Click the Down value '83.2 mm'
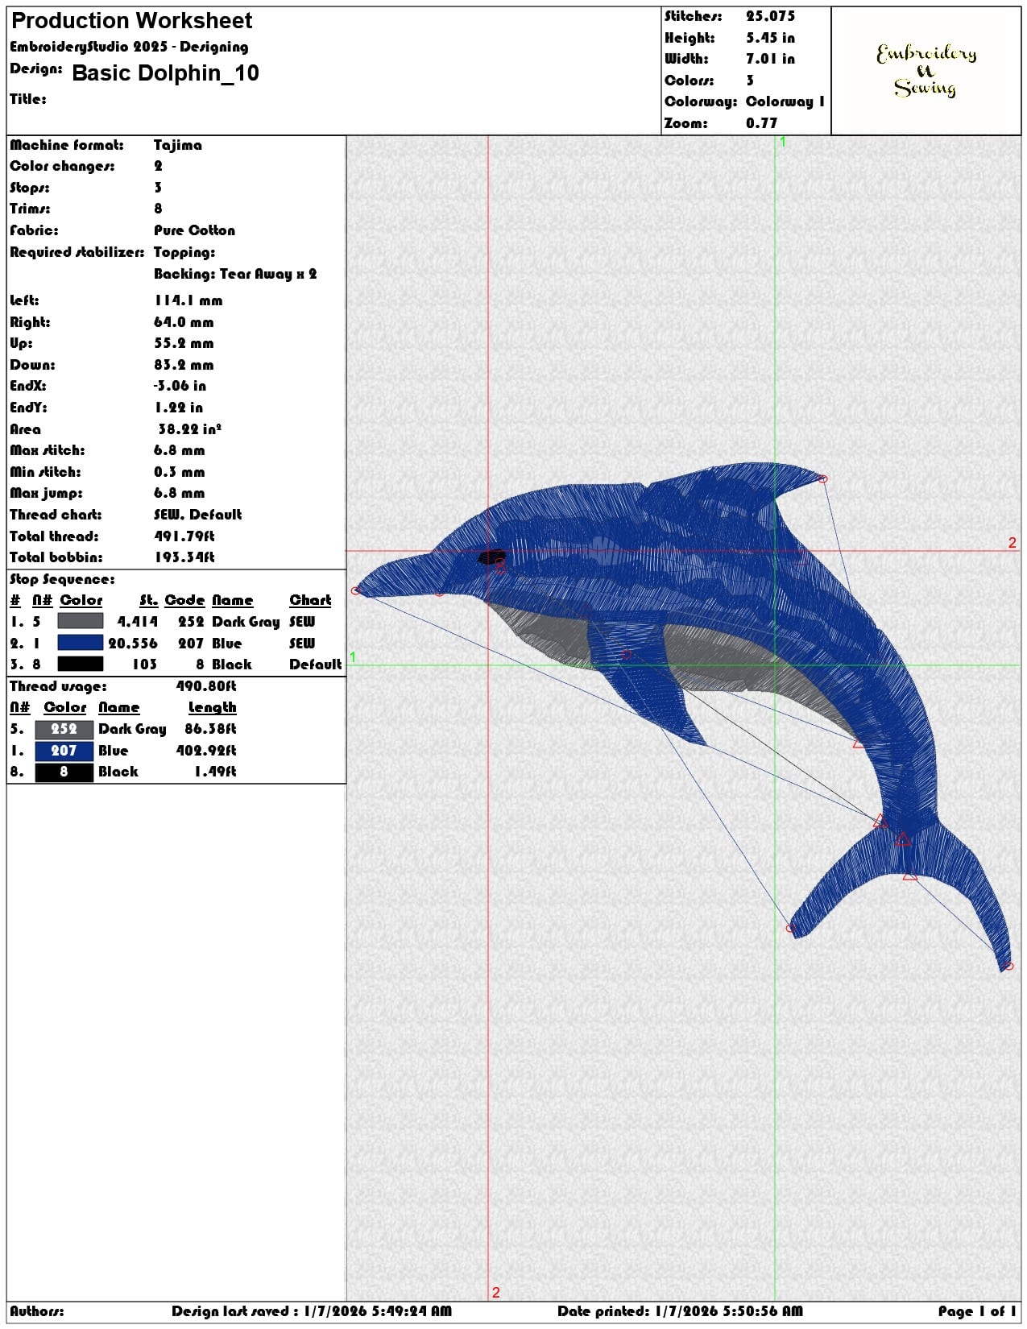The image size is (1027, 1329). coord(184,365)
